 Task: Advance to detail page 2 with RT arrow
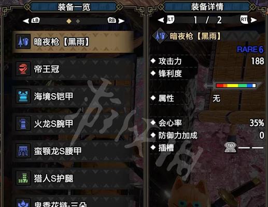248,20
